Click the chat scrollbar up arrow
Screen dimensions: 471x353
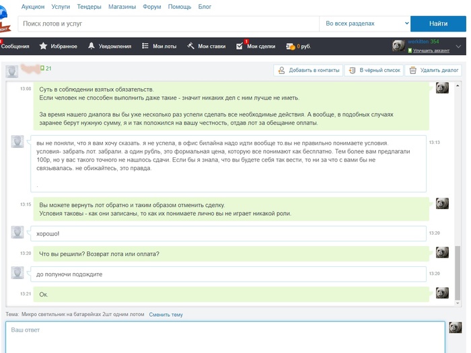pos(458,85)
